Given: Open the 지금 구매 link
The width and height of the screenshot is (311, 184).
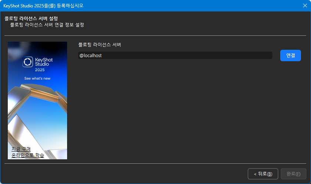Looking at the screenshot, I should pyautogui.click(x=21, y=149).
